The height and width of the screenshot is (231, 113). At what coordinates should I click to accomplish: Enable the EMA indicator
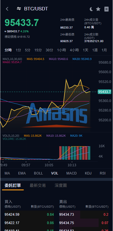click(22, 173)
